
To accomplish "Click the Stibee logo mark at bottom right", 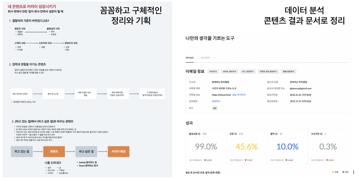I will [353, 172].
